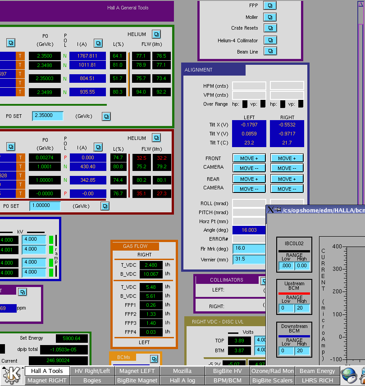This screenshot has height=386, width=365.
Task: Open display button beside 2.35000 P0 SET
Action: click(106, 117)
